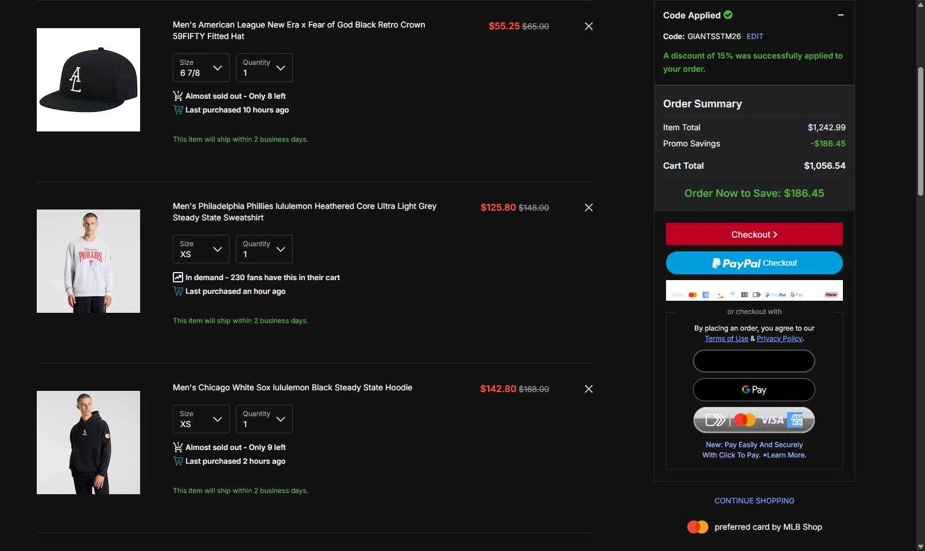Viewport: 925px width, 551px height.
Task: Remove the Phillies lululemon sweatshirt from cart
Action: [589, 208]
